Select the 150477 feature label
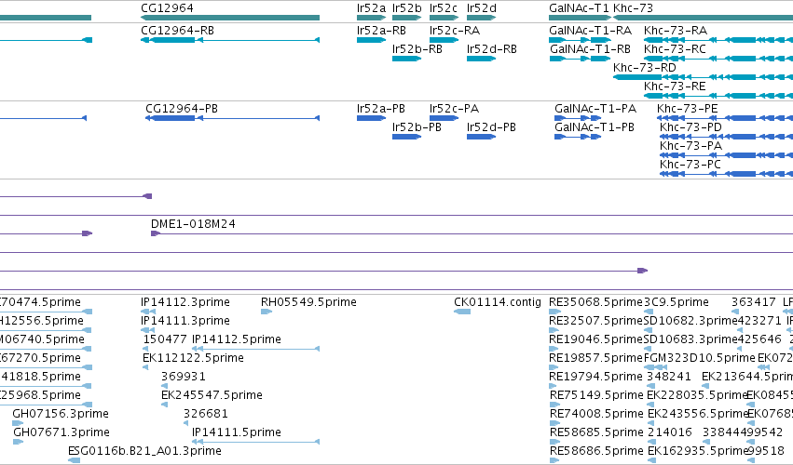The image size is (793, 465). [x=165, y=339]
